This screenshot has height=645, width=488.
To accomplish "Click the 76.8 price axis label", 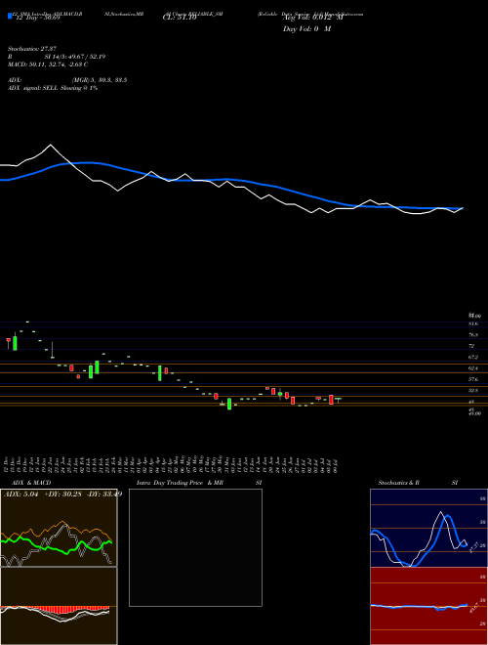I will (473, 335).
